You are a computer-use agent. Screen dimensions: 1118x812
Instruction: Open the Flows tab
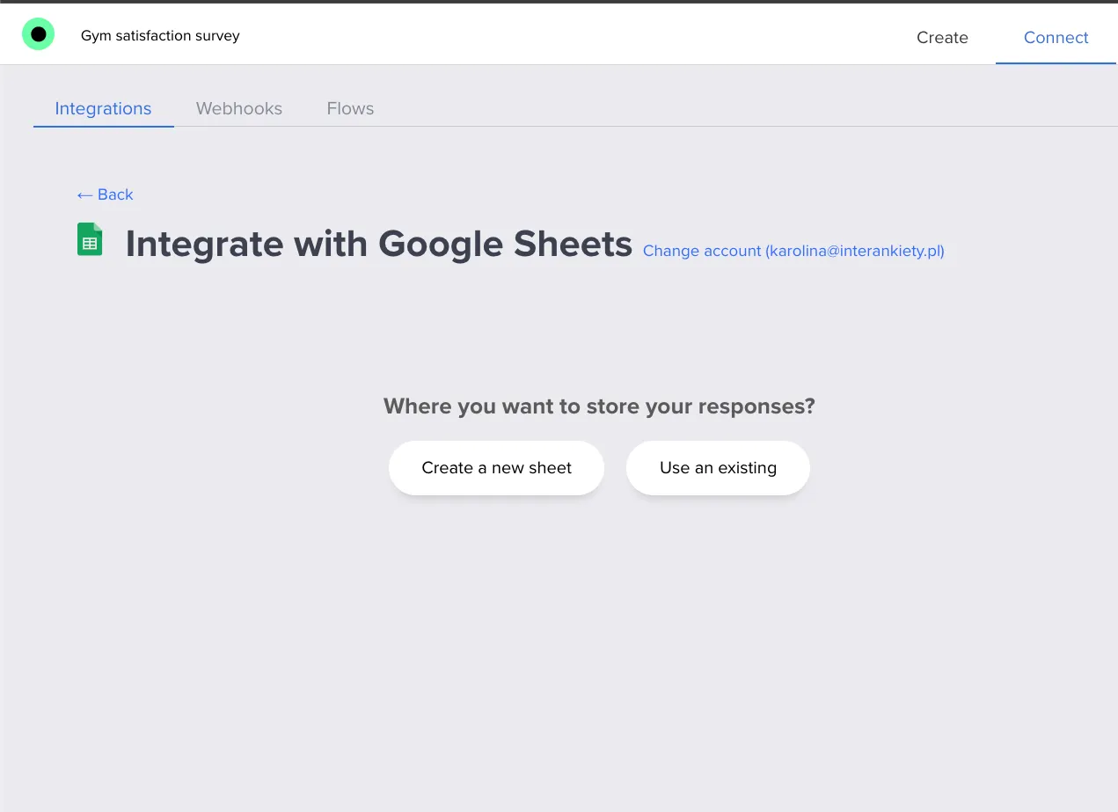point(349,108)
